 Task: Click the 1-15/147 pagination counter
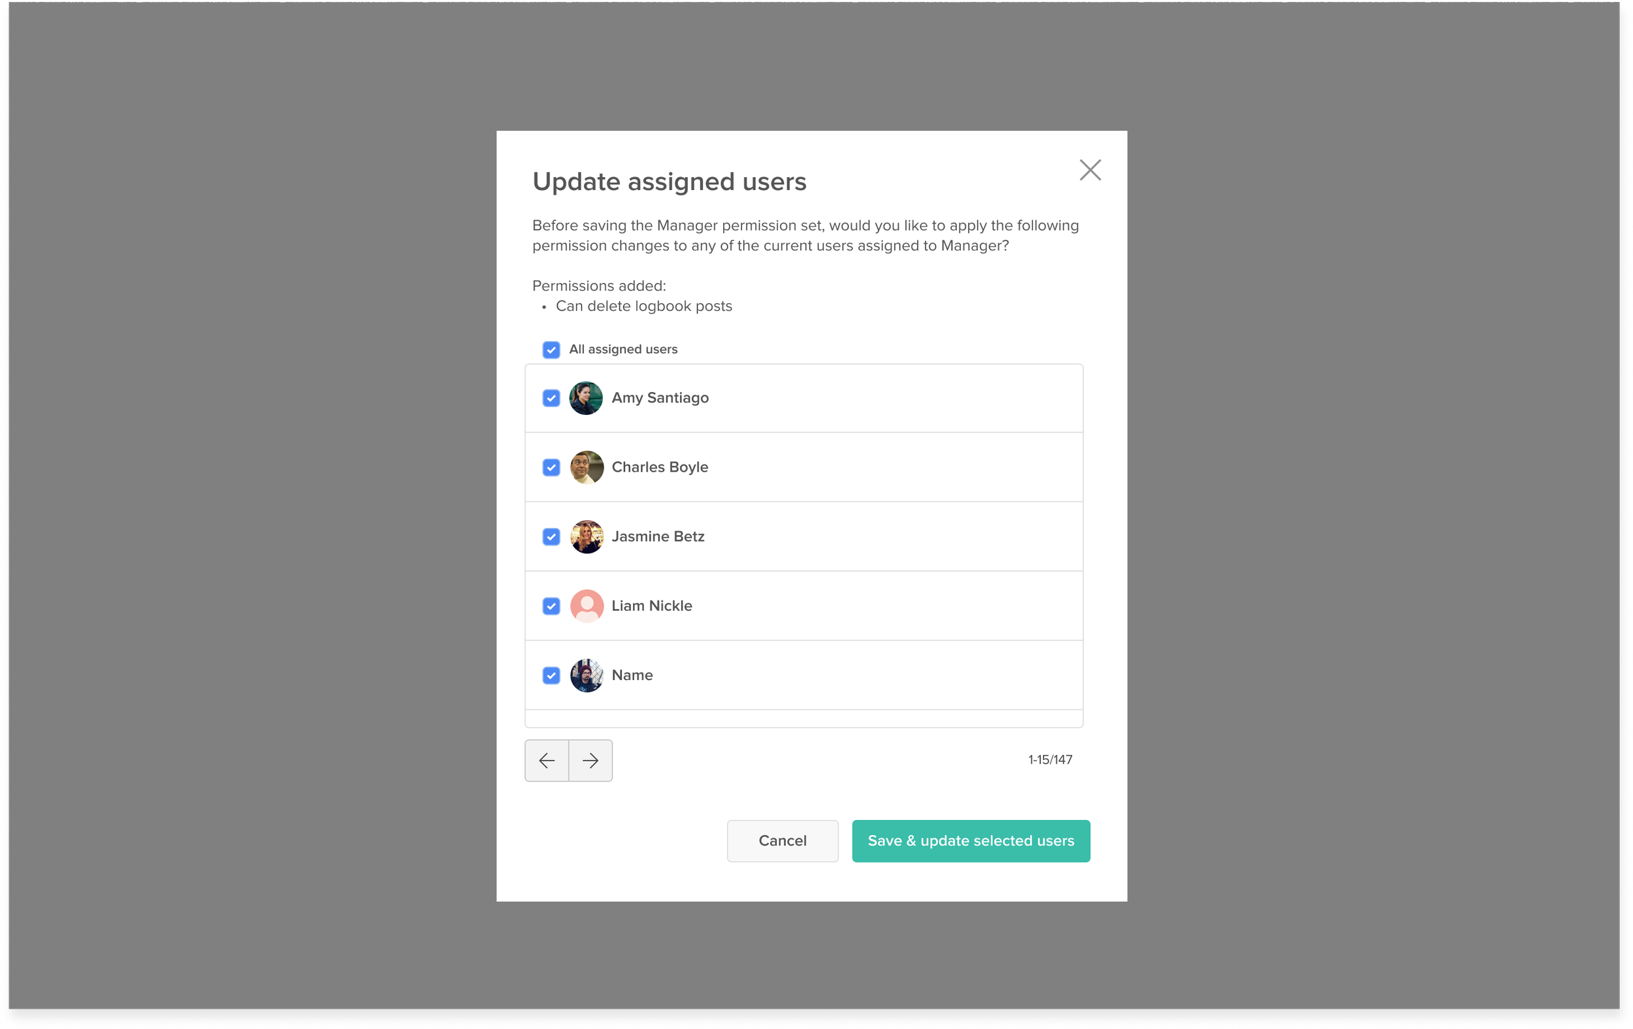(1050, 760)
